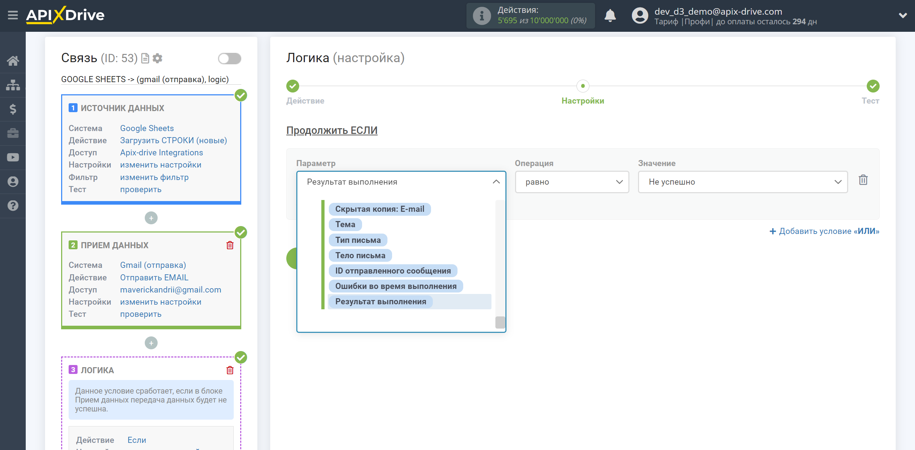Delete the Логика block
The image size is (915, 450).
click(230, 370)
